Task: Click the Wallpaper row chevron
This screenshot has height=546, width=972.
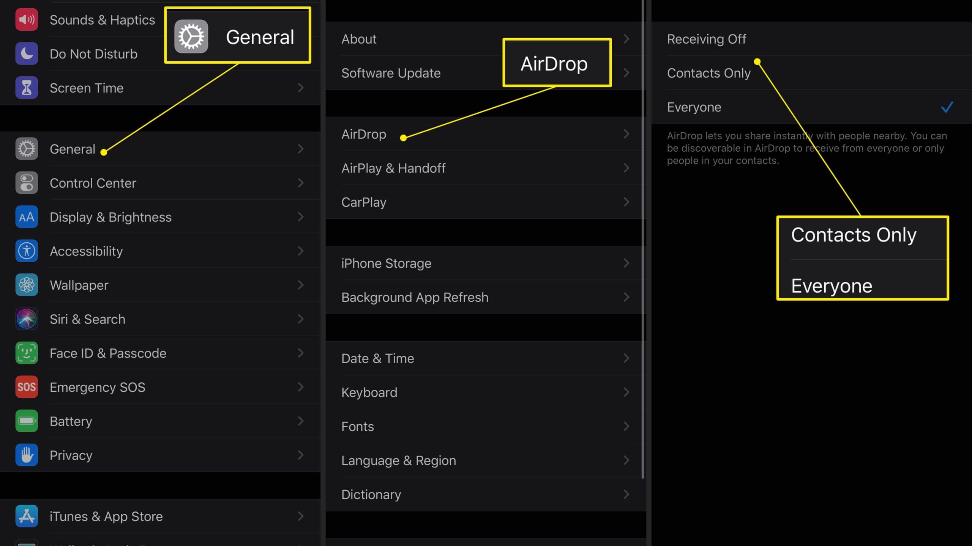Action: point(301,285)
